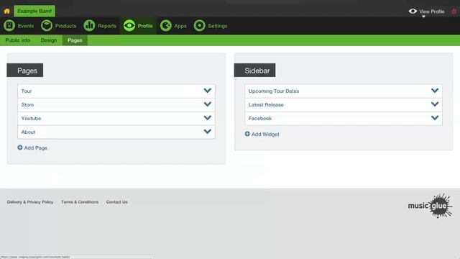
Task: Open Terms & Conditions link
Action: coord(80,202)
